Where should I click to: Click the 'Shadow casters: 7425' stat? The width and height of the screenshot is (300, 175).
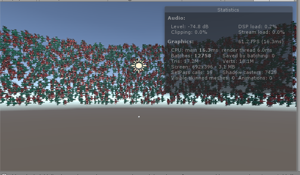point(250,72)
